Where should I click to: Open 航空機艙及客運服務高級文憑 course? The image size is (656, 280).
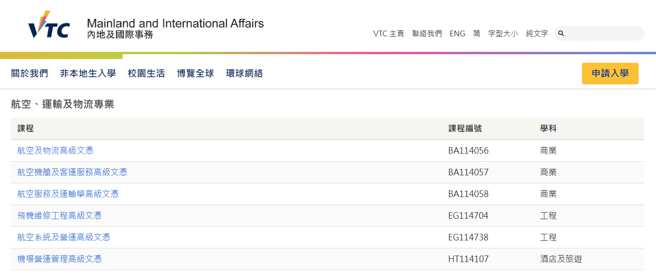point(72,173)
